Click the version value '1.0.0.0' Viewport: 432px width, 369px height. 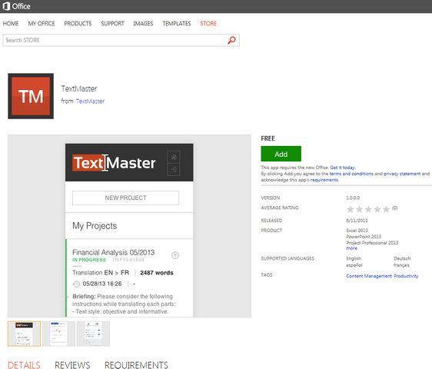[353, 198]
